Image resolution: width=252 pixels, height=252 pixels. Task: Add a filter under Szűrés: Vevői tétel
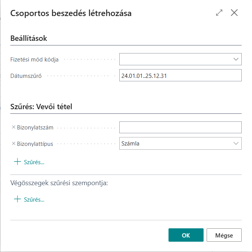click(x=29, y=162)
